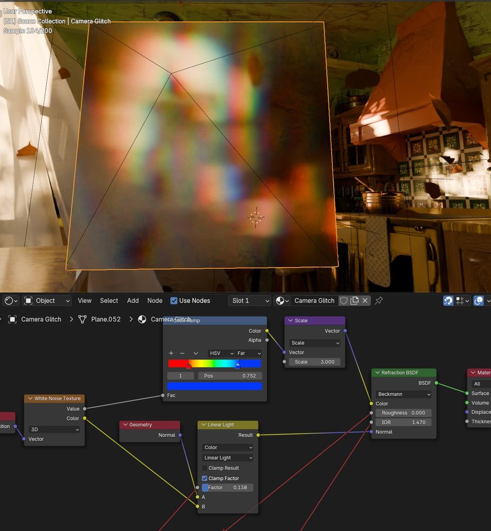
Task: Click the Linear Light Result output socket
Action: pyautogui.click(x=258, y=435)
